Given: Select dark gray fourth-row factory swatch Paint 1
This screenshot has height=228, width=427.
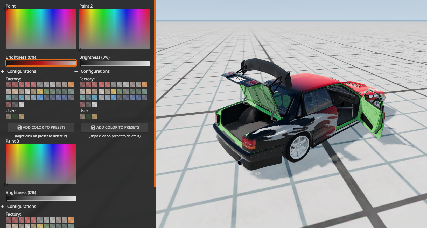Looking at the screenshot, I should pos(15,104).
